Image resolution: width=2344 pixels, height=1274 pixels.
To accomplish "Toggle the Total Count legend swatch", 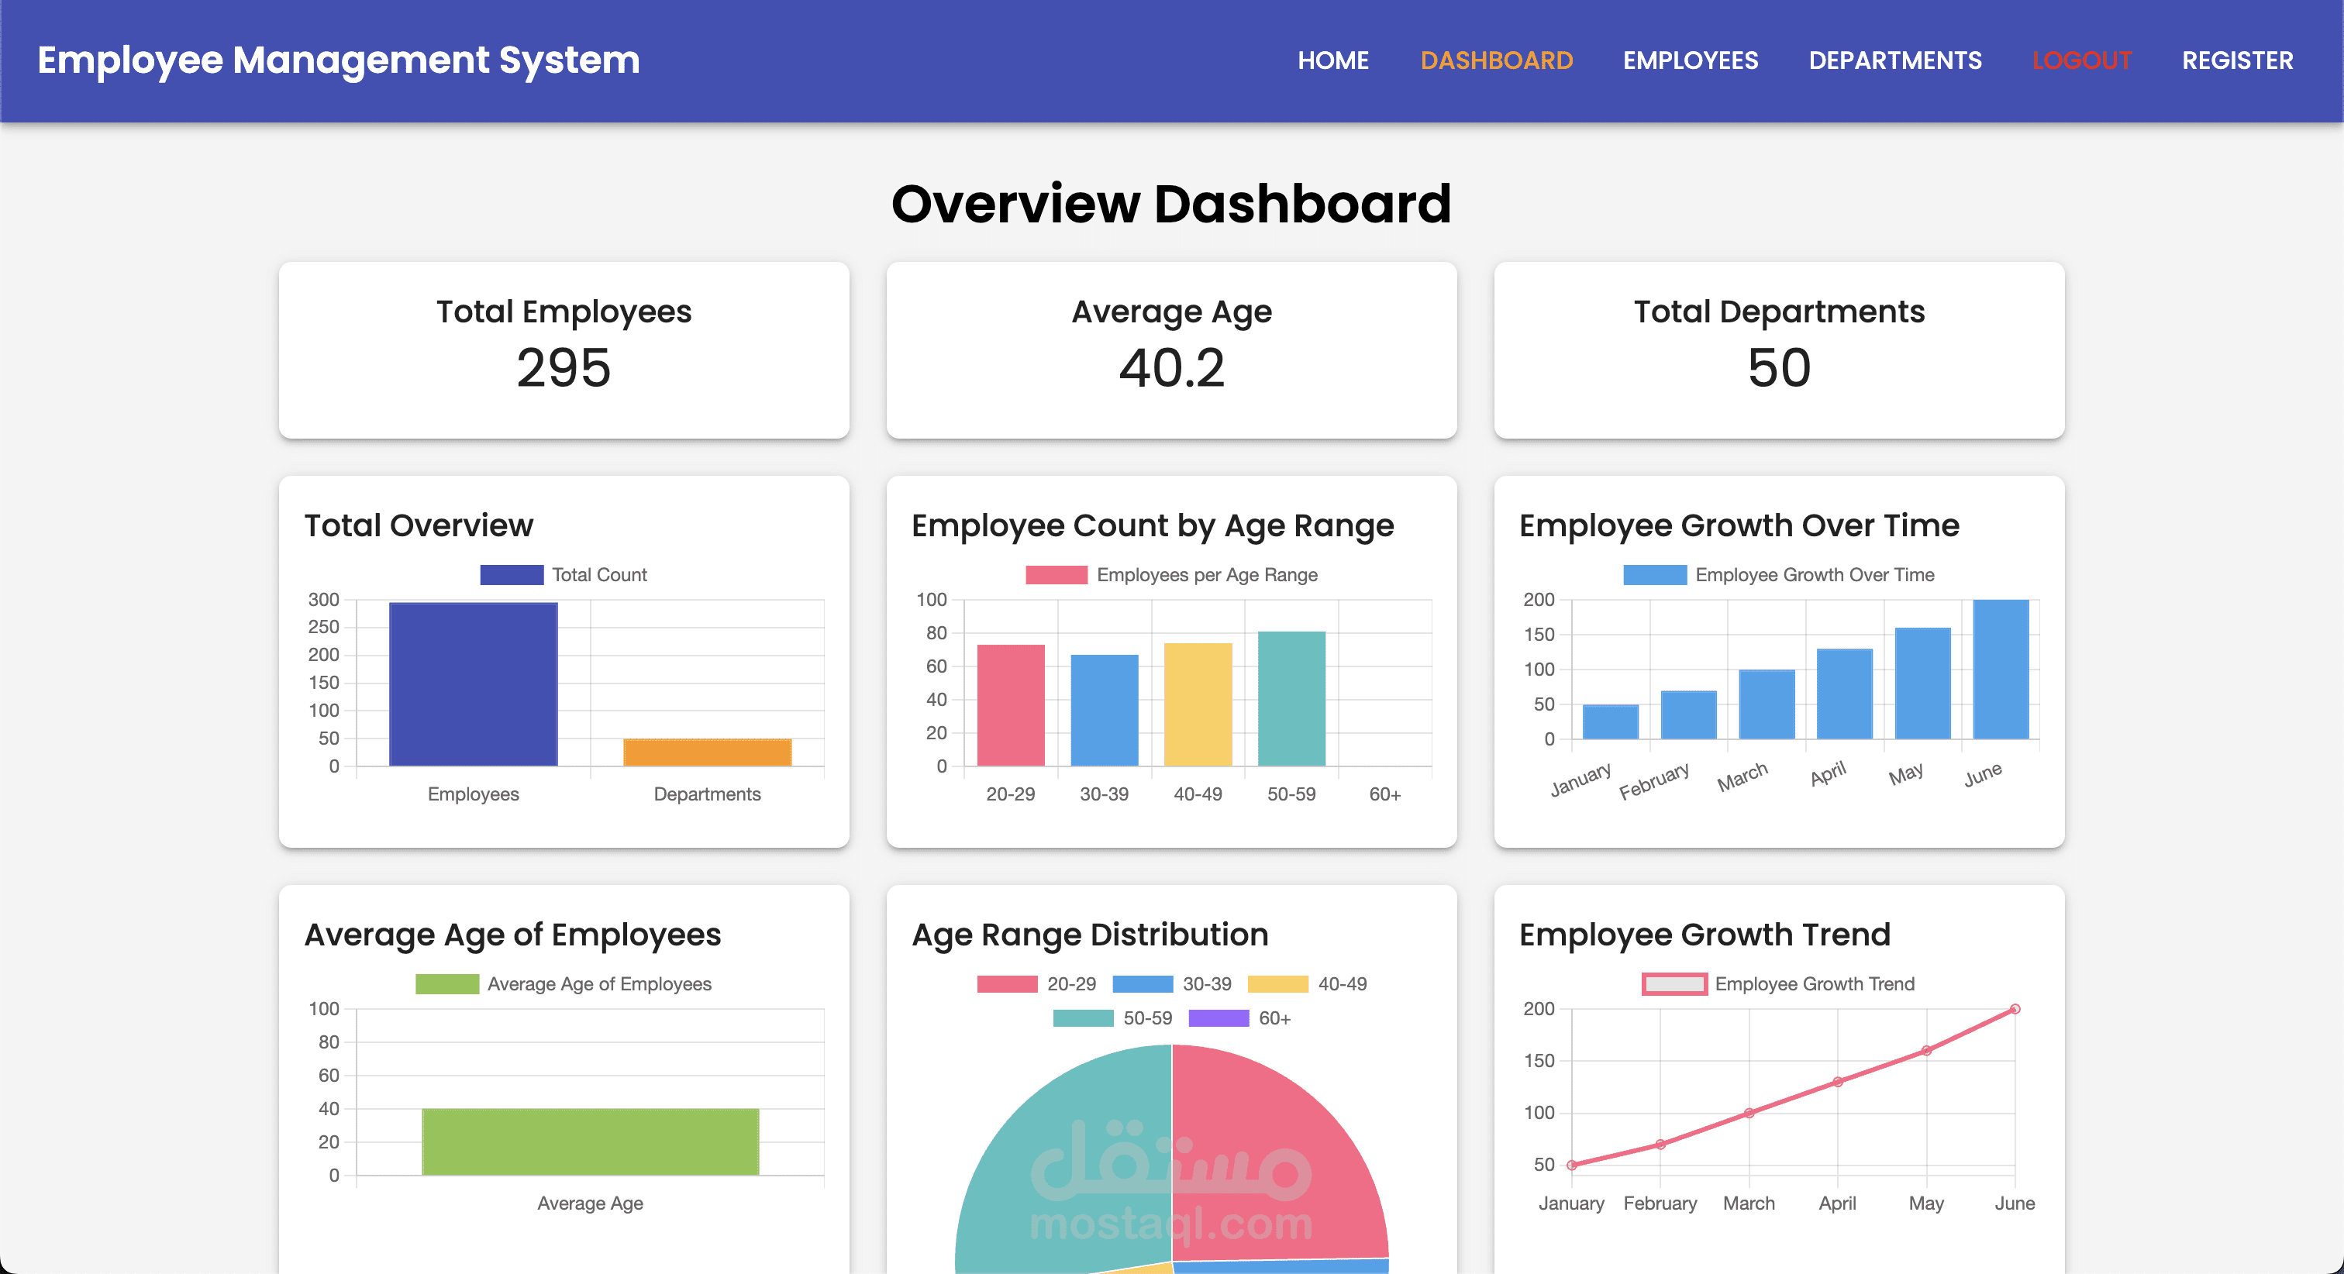I will (x=512, y=575).
